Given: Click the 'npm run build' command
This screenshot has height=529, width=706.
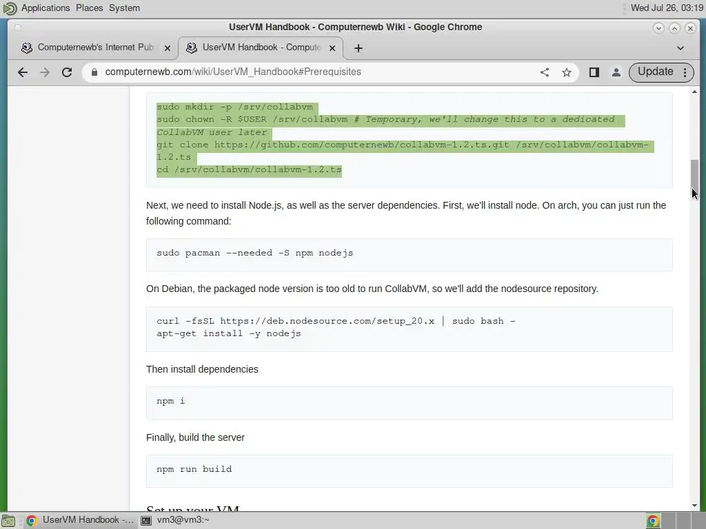Looking at the screenshot, I should 194,468.
